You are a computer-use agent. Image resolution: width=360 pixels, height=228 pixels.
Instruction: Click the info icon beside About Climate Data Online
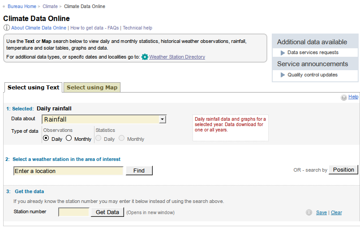(x=6, y=28)
